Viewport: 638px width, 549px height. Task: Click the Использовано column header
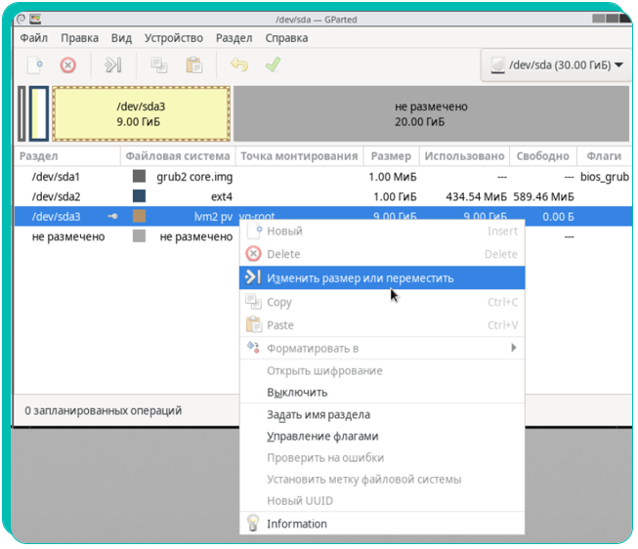[x=464, y=156]
